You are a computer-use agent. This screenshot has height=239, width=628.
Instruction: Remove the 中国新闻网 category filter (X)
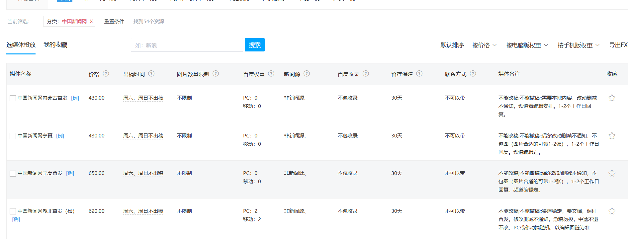[x=91, y=22]
